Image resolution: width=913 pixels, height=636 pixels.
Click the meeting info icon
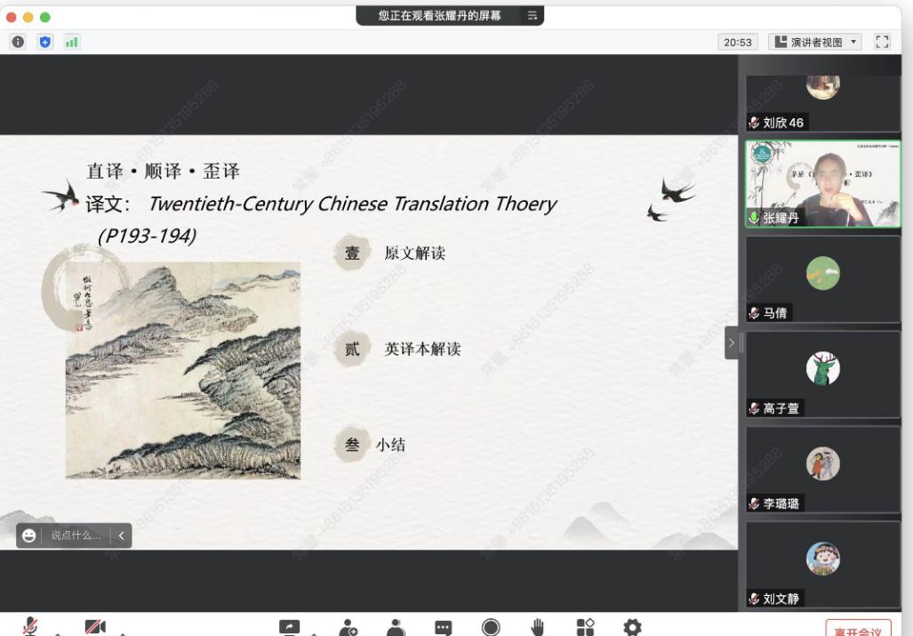(17, 42)
